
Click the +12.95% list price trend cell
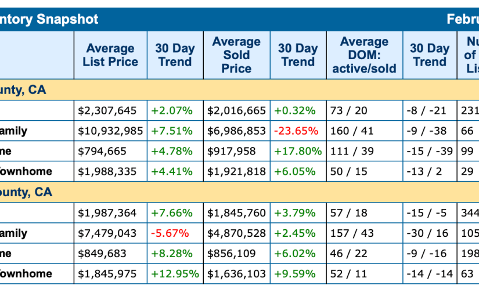(x=175, y=273)
